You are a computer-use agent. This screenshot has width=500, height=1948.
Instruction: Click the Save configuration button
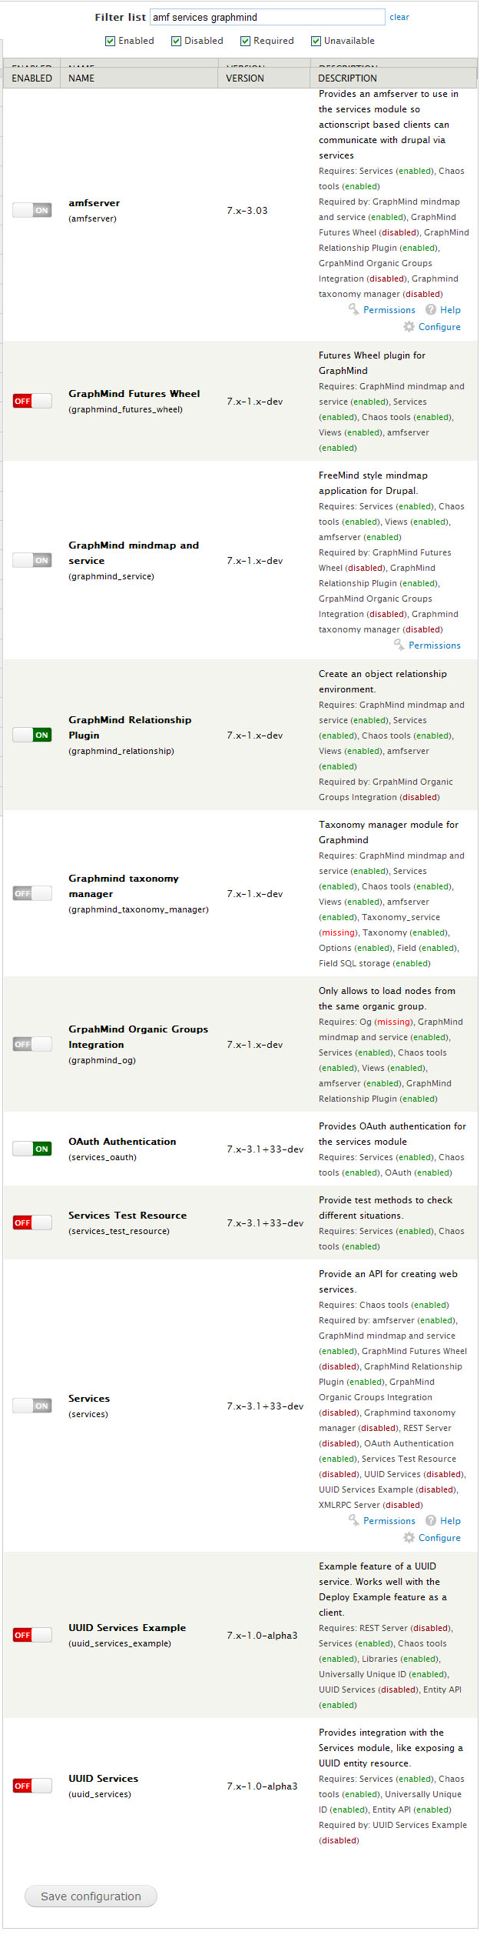[x=91, y=1896]
